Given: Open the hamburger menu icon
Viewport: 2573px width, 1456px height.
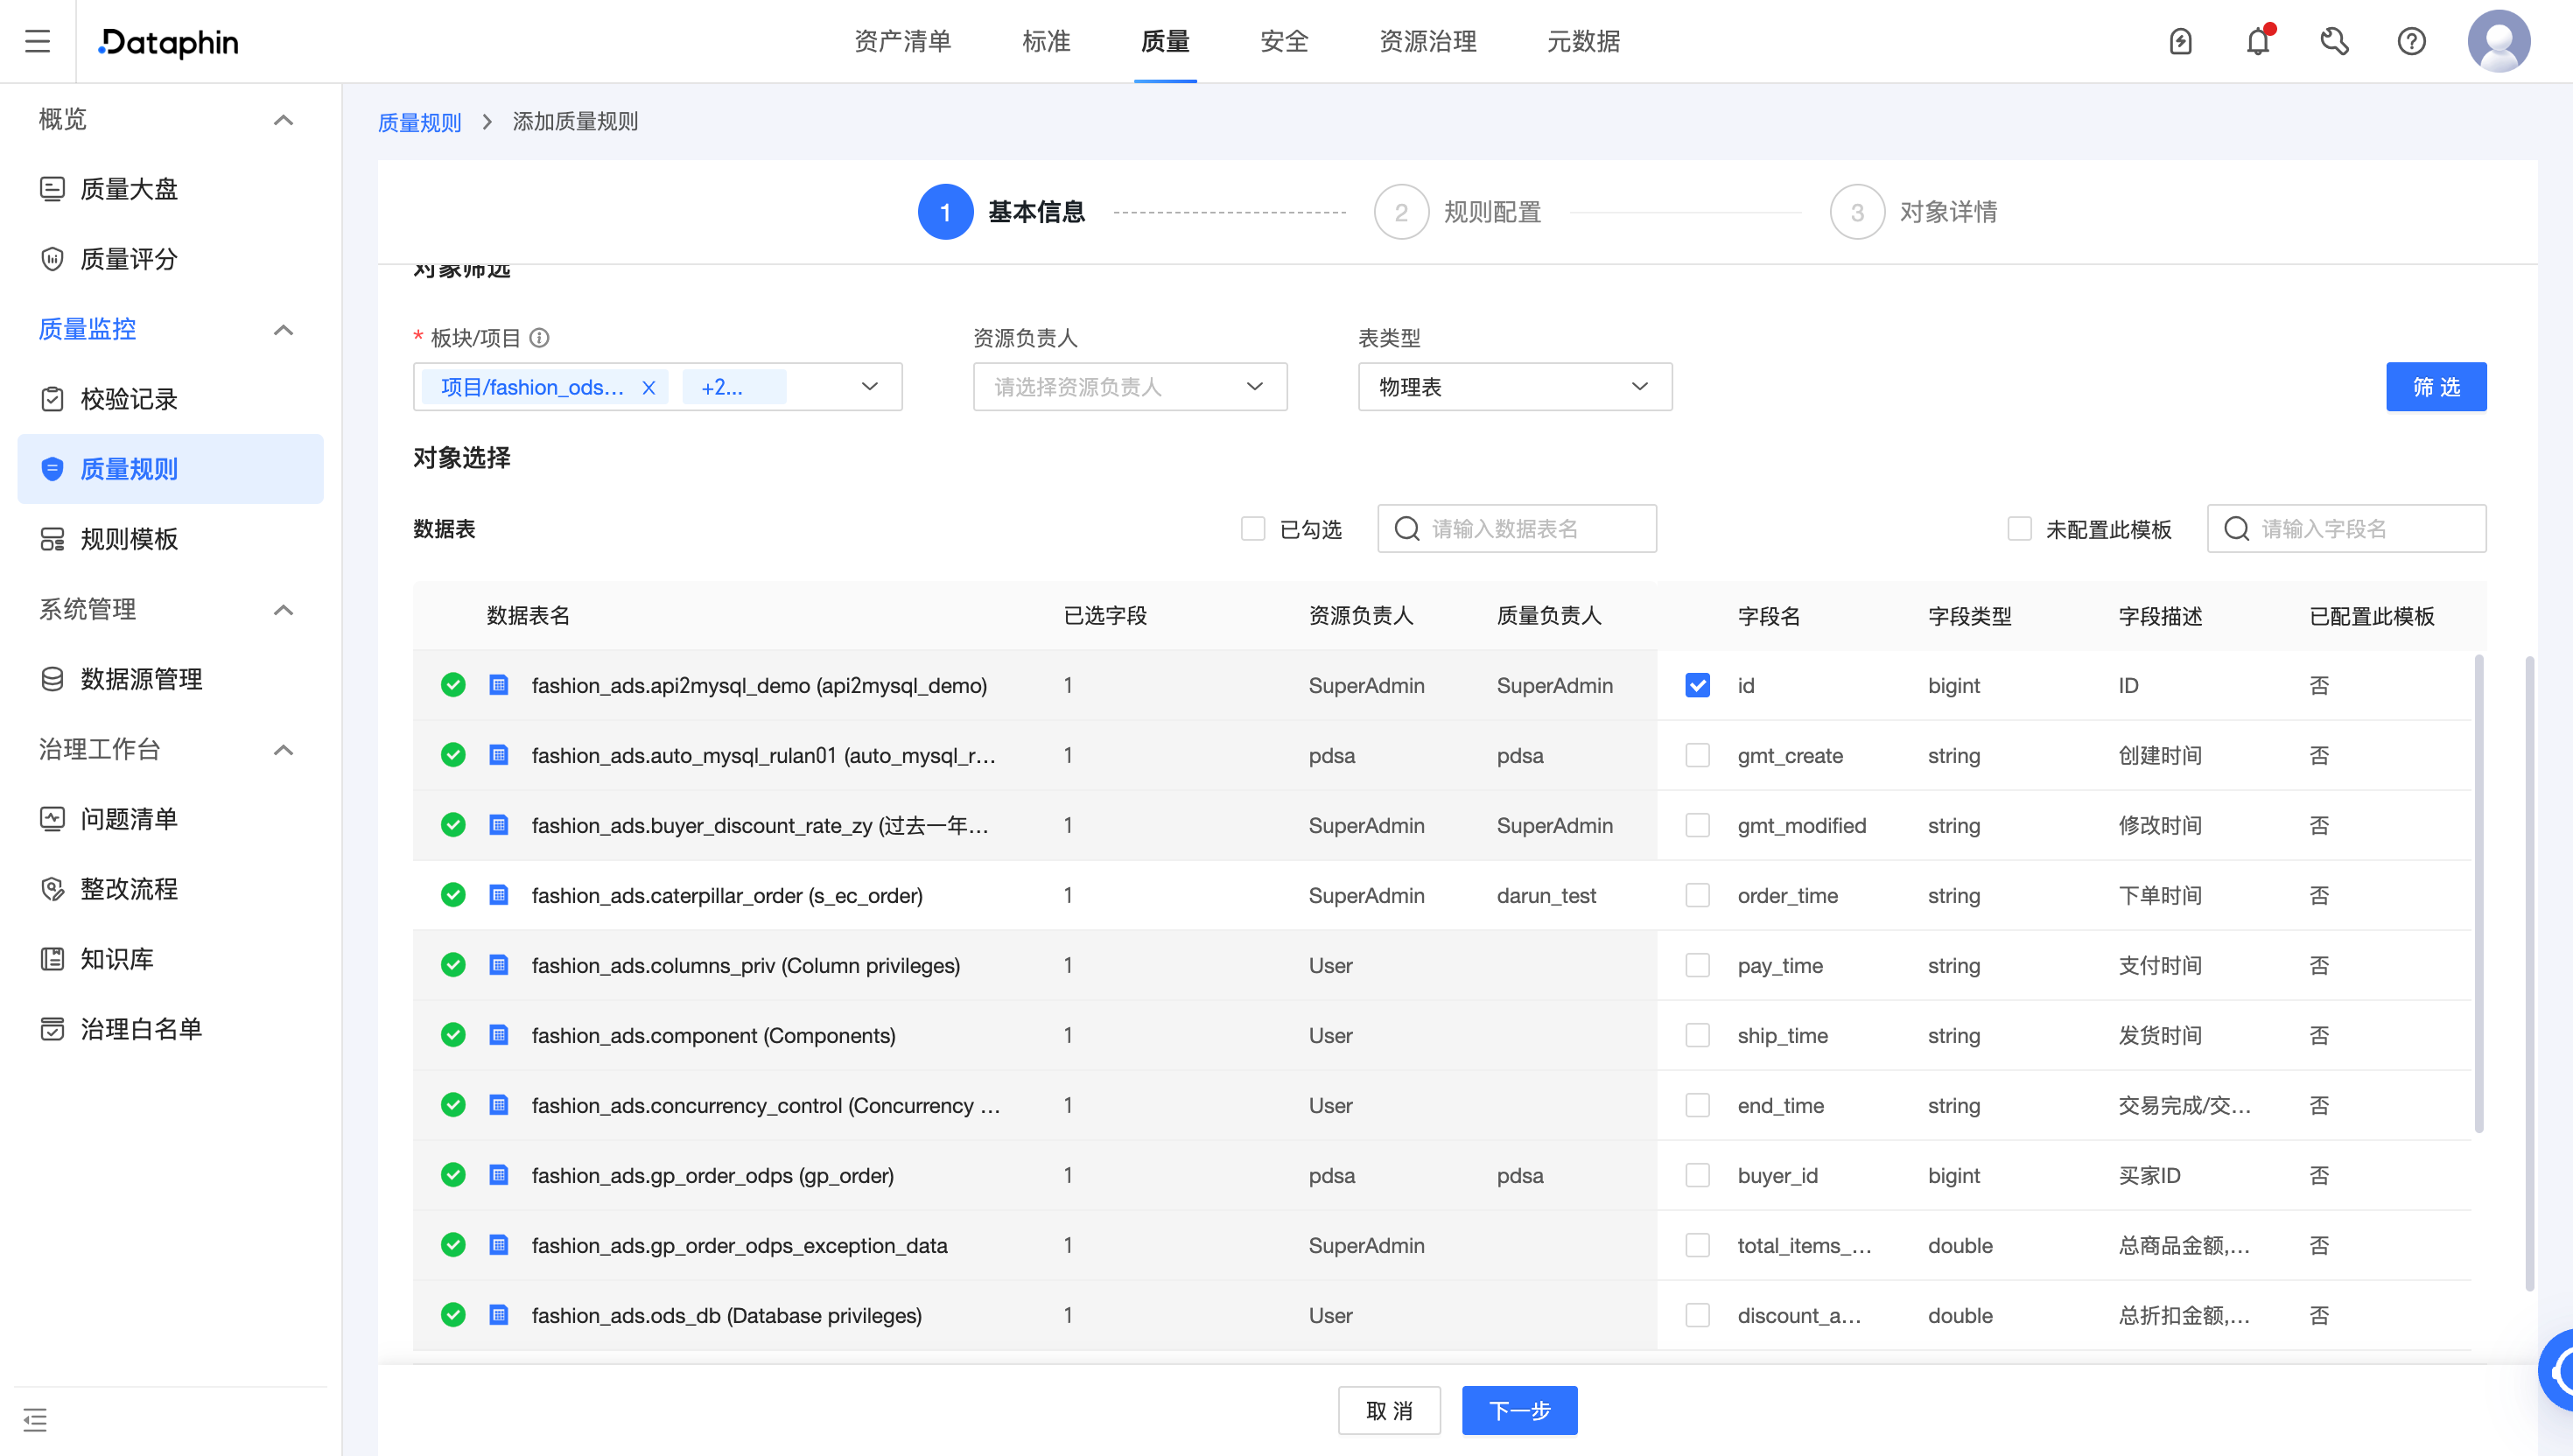Looking at the screenshot, I should click(x=38, y=42).
